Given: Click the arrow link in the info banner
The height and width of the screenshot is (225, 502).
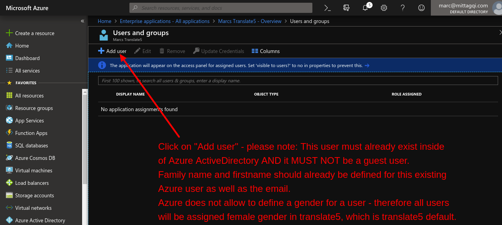Looking at the screenshot, I should 367,66.
